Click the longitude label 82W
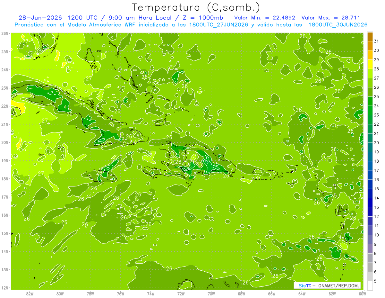The height and width of the screenshot is (298, 385). tap(30, 293)
